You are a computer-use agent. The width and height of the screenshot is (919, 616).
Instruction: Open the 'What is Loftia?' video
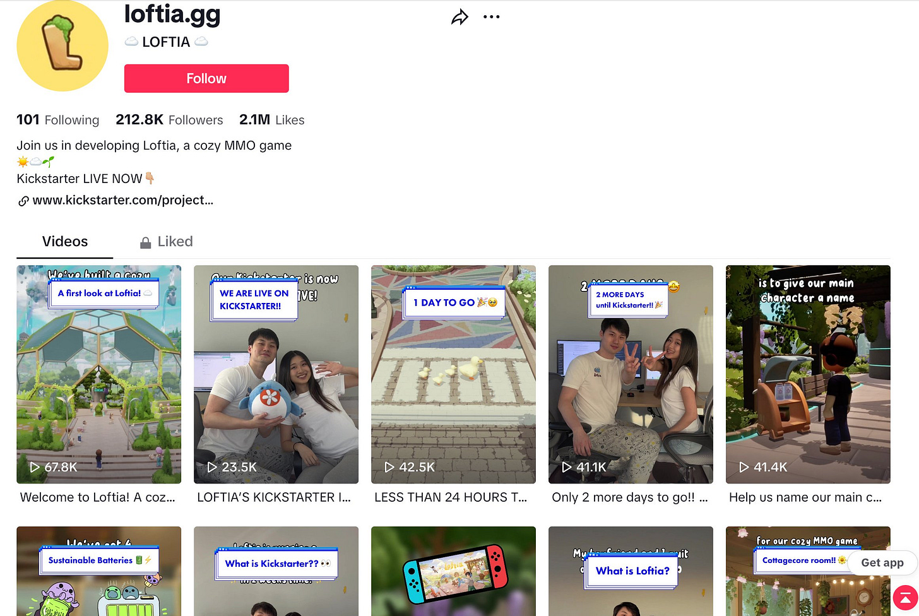click(631, 571)
